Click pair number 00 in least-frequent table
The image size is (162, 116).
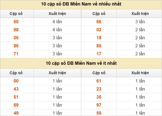(x=16, y=81)
